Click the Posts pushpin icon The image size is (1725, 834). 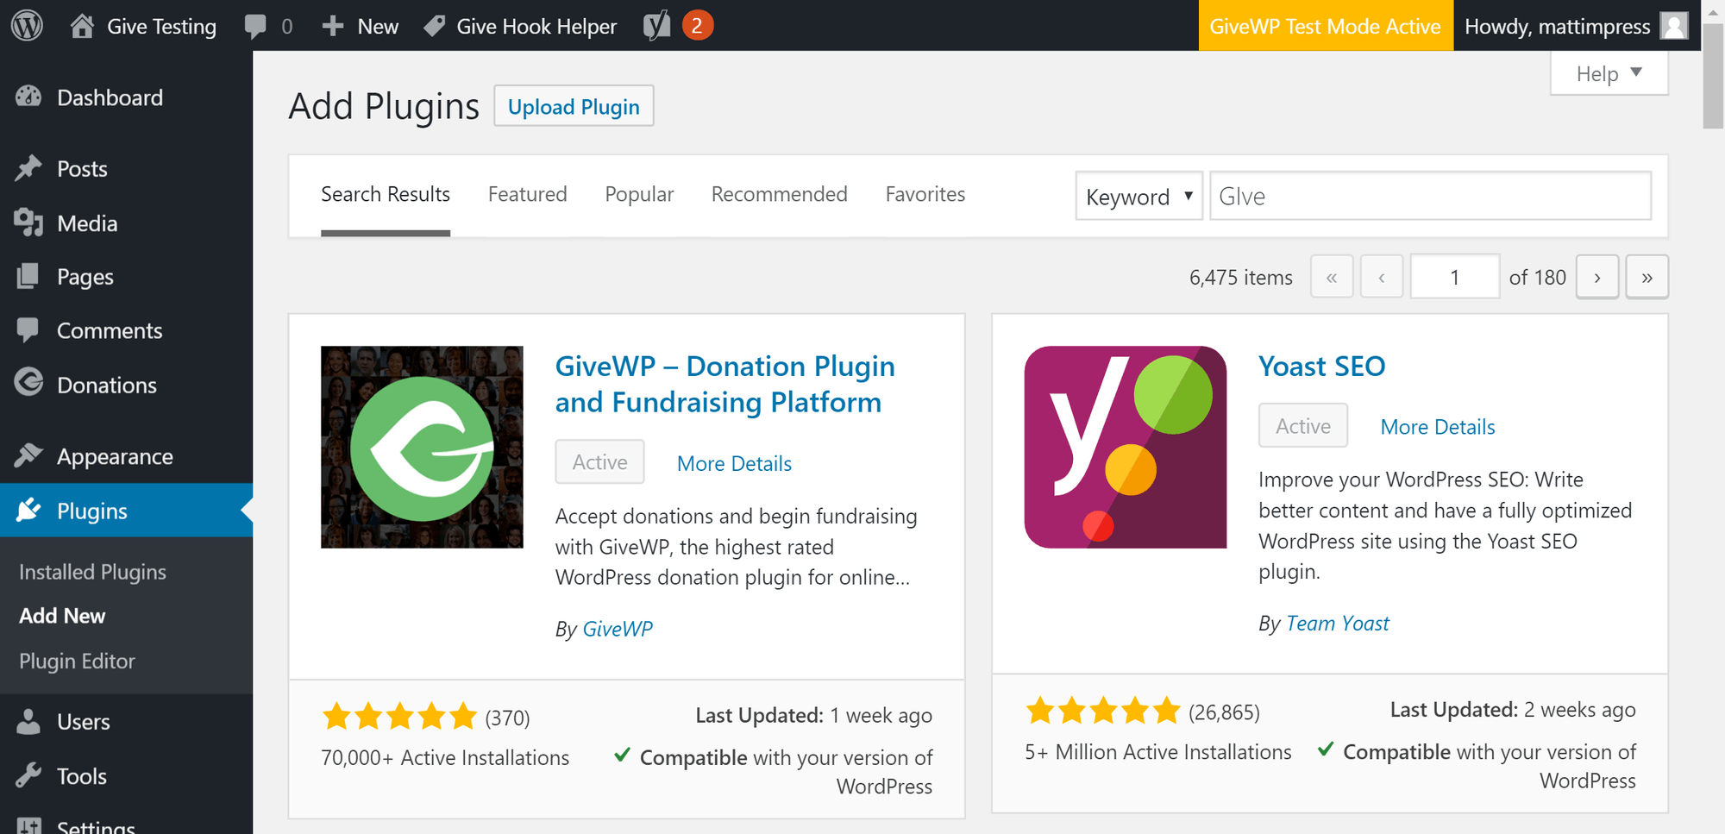pos(28,168)
